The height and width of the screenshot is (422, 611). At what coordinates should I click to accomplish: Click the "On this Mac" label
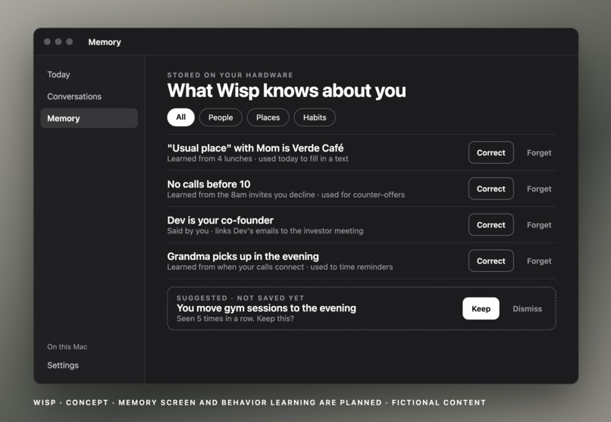[67, 346]
